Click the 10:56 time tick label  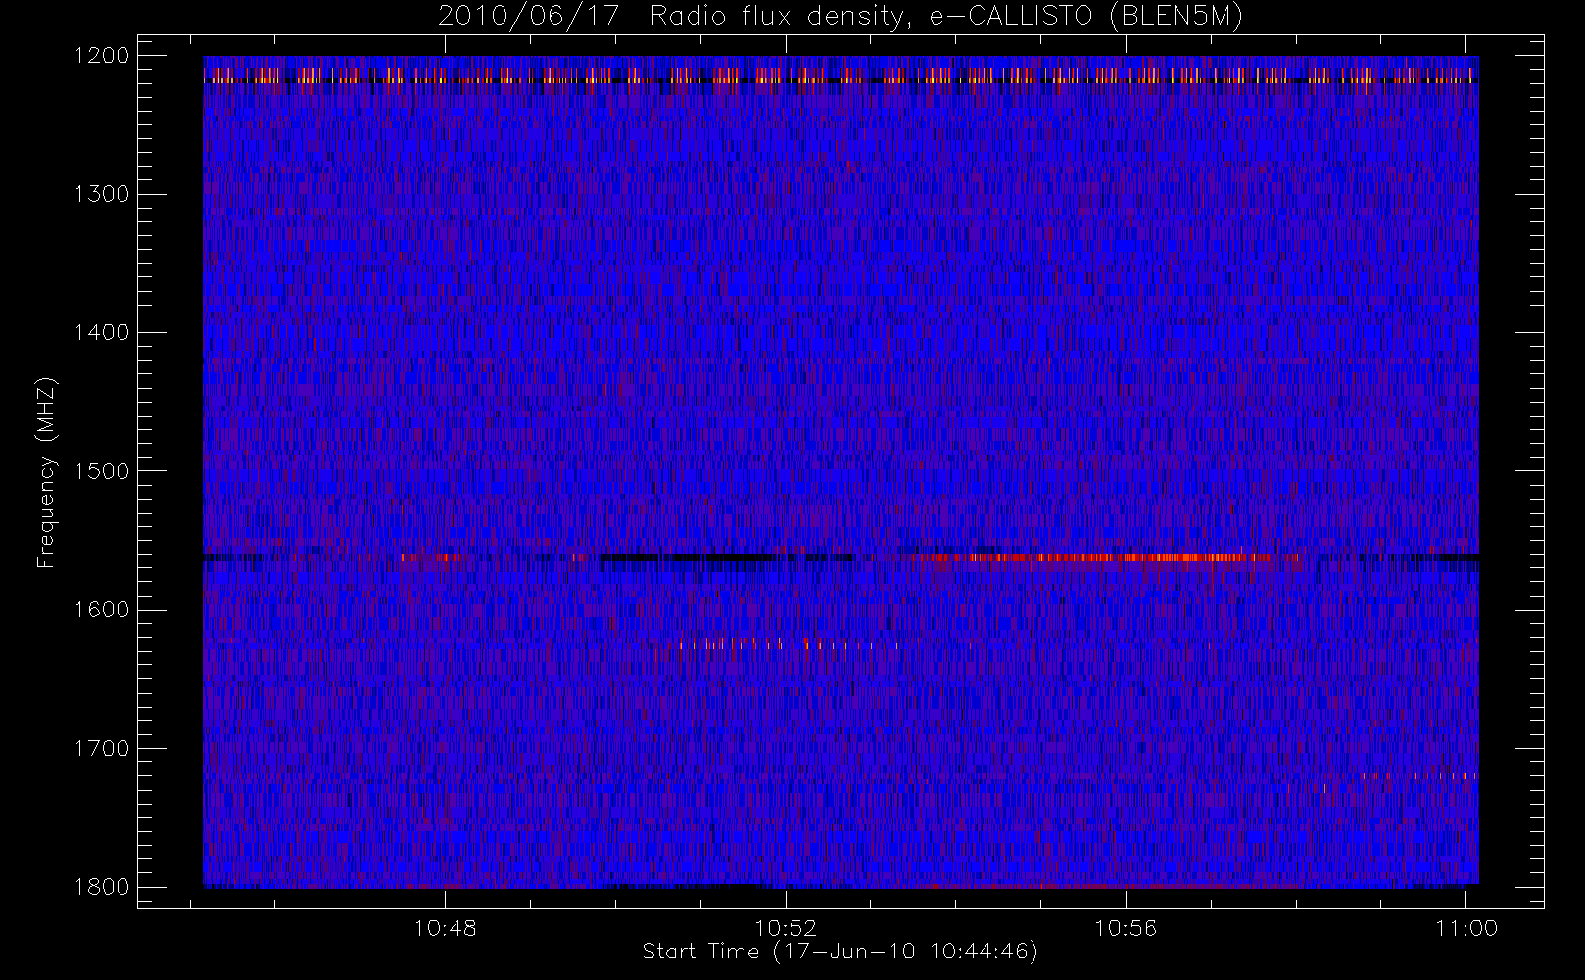tap(1126, 928)
